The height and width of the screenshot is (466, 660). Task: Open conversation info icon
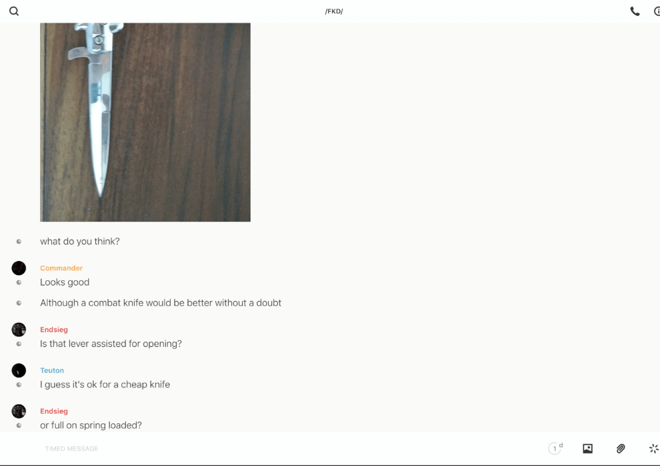[657, 11]
